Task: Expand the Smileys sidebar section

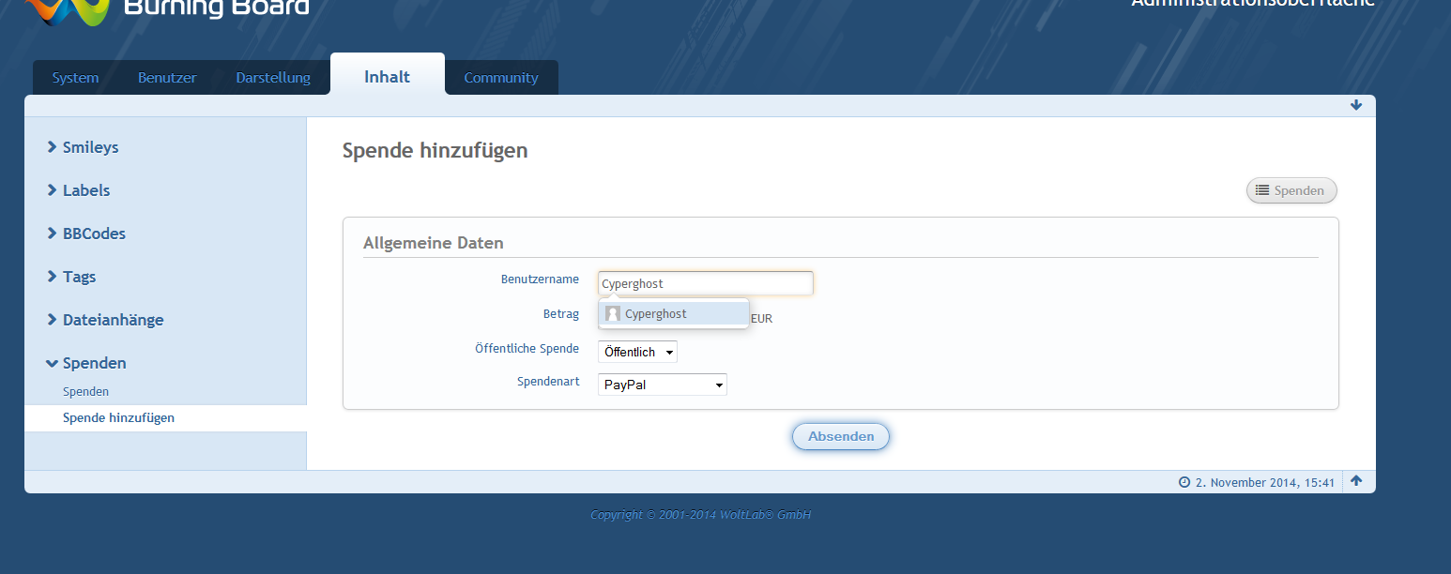Action: coord(83,147)
